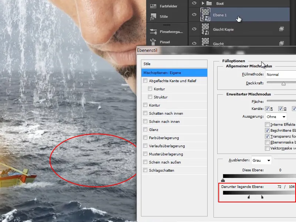Enable the Schlagschatten checkbox
Image resolution: width=296 pixels, height=222 pixels.
point(145,170)
